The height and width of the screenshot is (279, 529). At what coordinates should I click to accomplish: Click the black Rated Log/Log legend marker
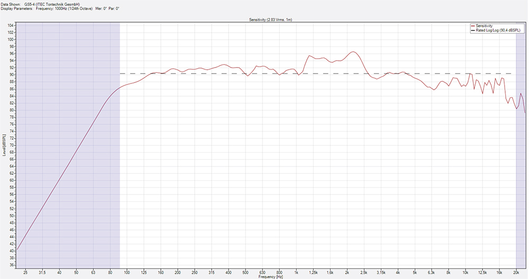(472, 31)
